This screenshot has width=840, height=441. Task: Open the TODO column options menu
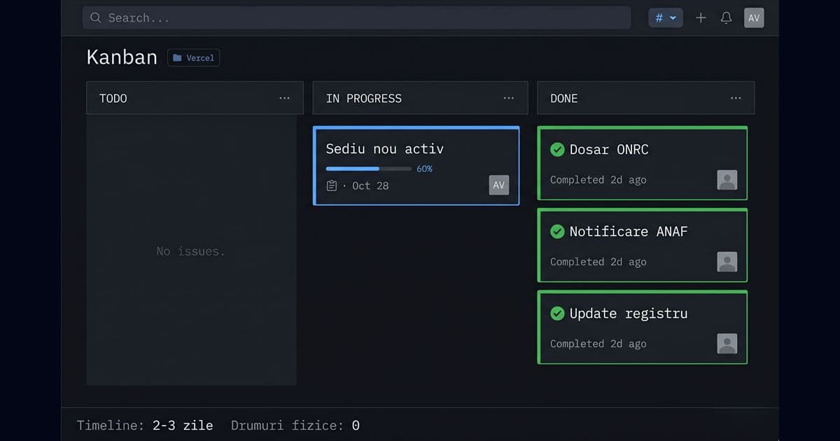pyautogui.click(x=284, y=98)
